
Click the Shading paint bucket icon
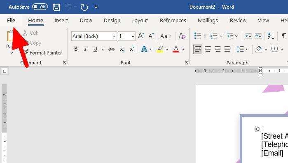[x=259, y=49]
